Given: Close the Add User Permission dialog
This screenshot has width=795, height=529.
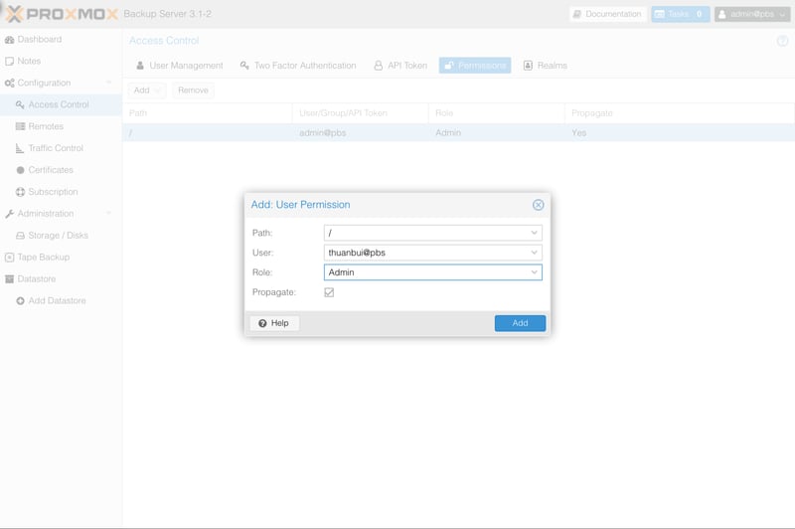Looking at the screenshot, I should (x=538, y=205).
